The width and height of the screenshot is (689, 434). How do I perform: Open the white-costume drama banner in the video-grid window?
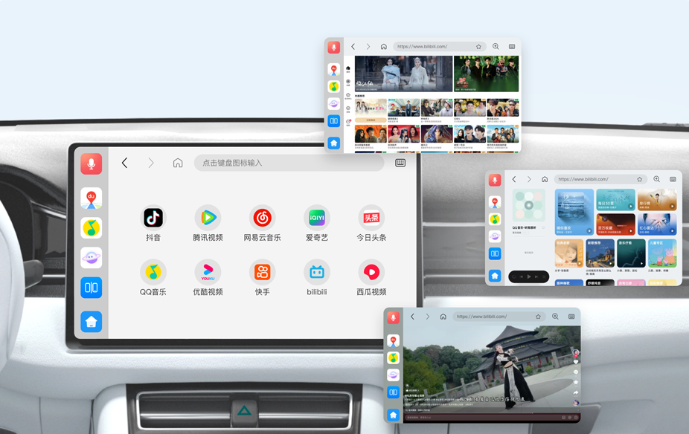tap(403, 74)
